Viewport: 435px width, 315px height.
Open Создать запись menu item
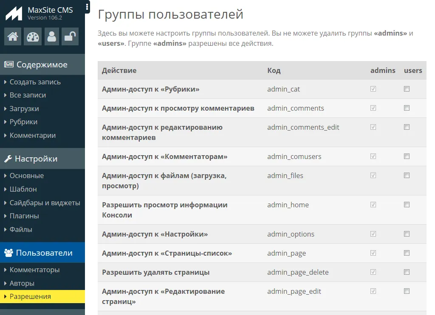(x=35, y=82)
